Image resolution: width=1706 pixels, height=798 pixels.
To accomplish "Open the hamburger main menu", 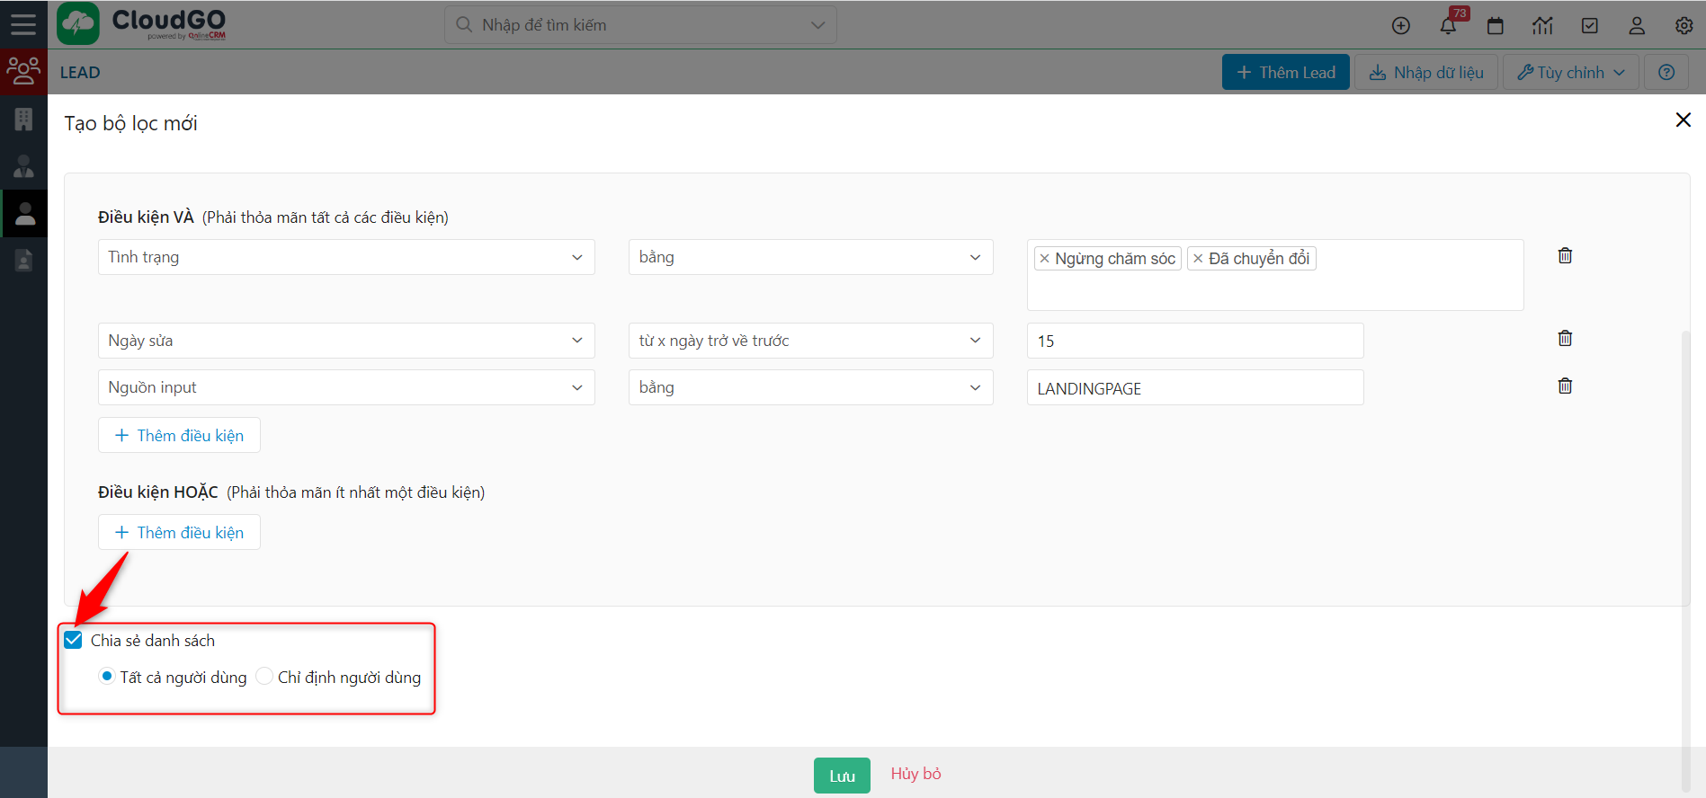I will pos(23,24).
